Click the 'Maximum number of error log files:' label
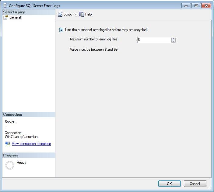The image size is (214, 192). click(94, 39)
